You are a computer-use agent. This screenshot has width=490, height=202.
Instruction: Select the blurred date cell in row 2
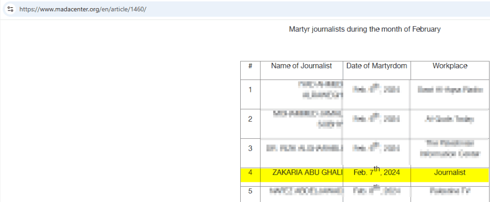coord(376,119)
